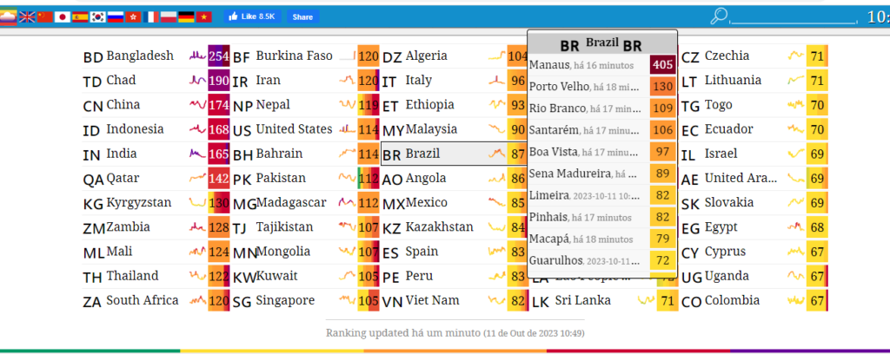The width and height of the screenshot is (890, 354).
Task: Open the site logo home icon
Action: pyautogui.click(x=8, y=16)
